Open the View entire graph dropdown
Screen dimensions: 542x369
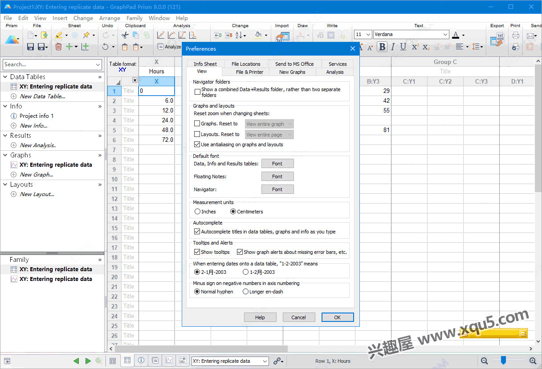(x=269, y=124)
